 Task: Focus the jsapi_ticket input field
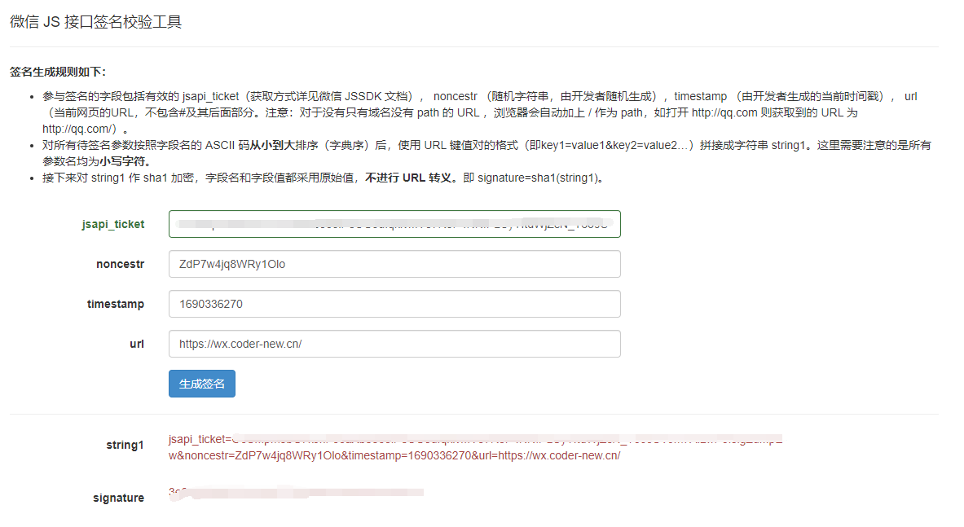[394, 224]
